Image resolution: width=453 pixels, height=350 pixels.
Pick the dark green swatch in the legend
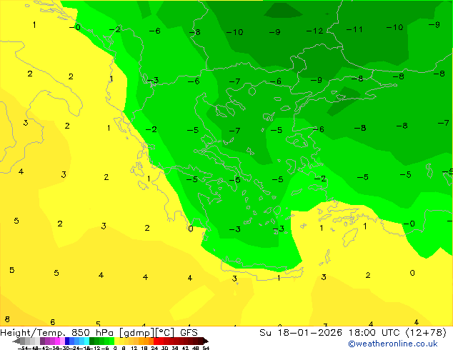pyautogui.click(x=92, y=341)
